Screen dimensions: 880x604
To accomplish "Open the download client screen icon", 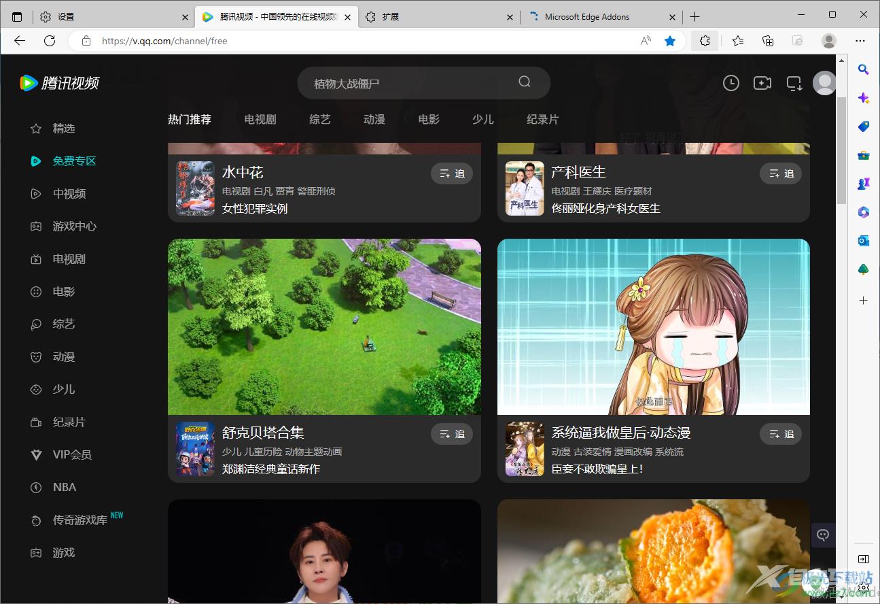I will (x=794, y=84).
